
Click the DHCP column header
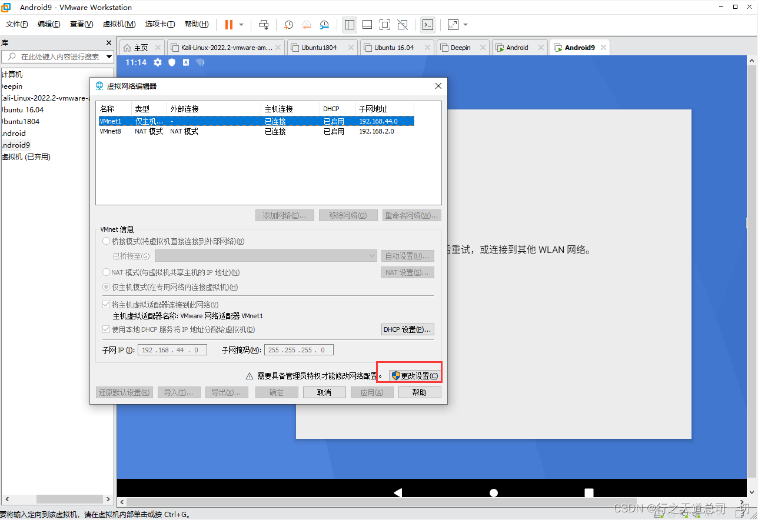coord(337,109)
